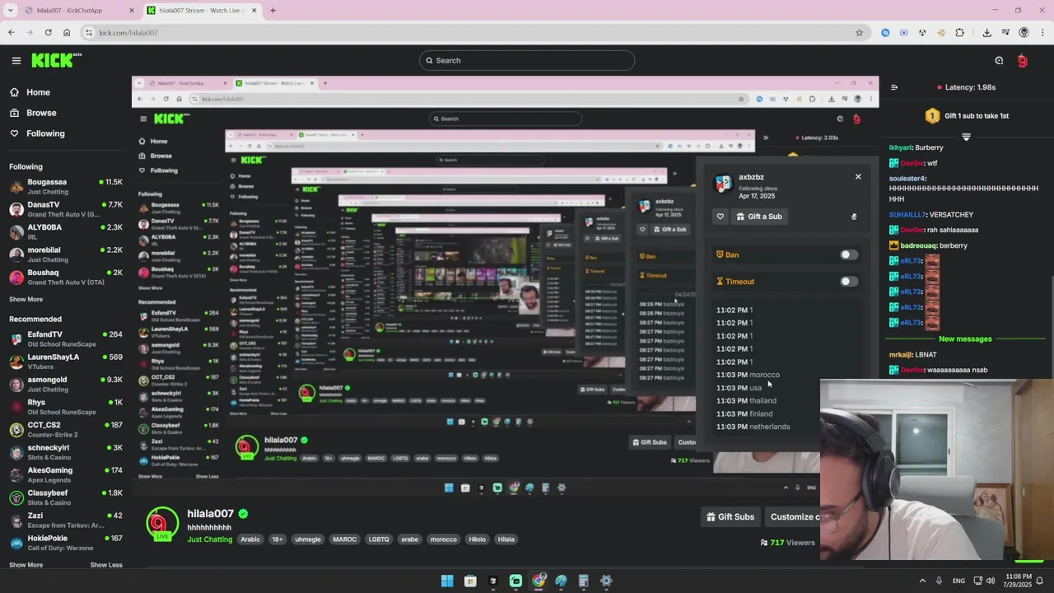The width and height of the screenshot is (1054, 593).
Task: Click Customize channel button
Action: pyautogui.click(x=793, y=517)
